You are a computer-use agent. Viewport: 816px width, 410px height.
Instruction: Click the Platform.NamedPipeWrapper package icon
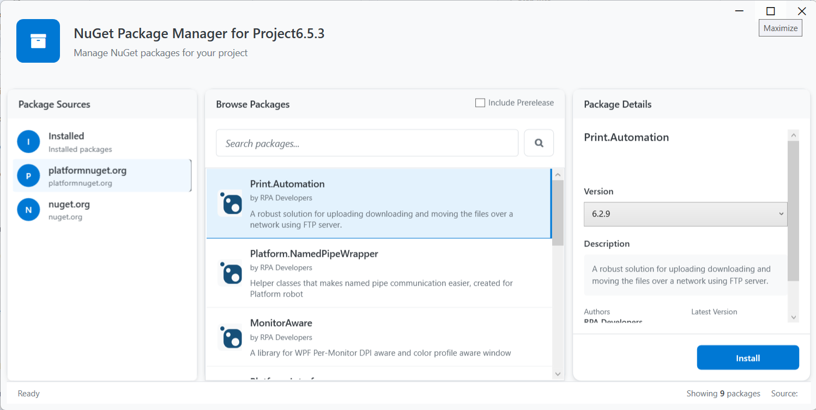coord(230,273)
